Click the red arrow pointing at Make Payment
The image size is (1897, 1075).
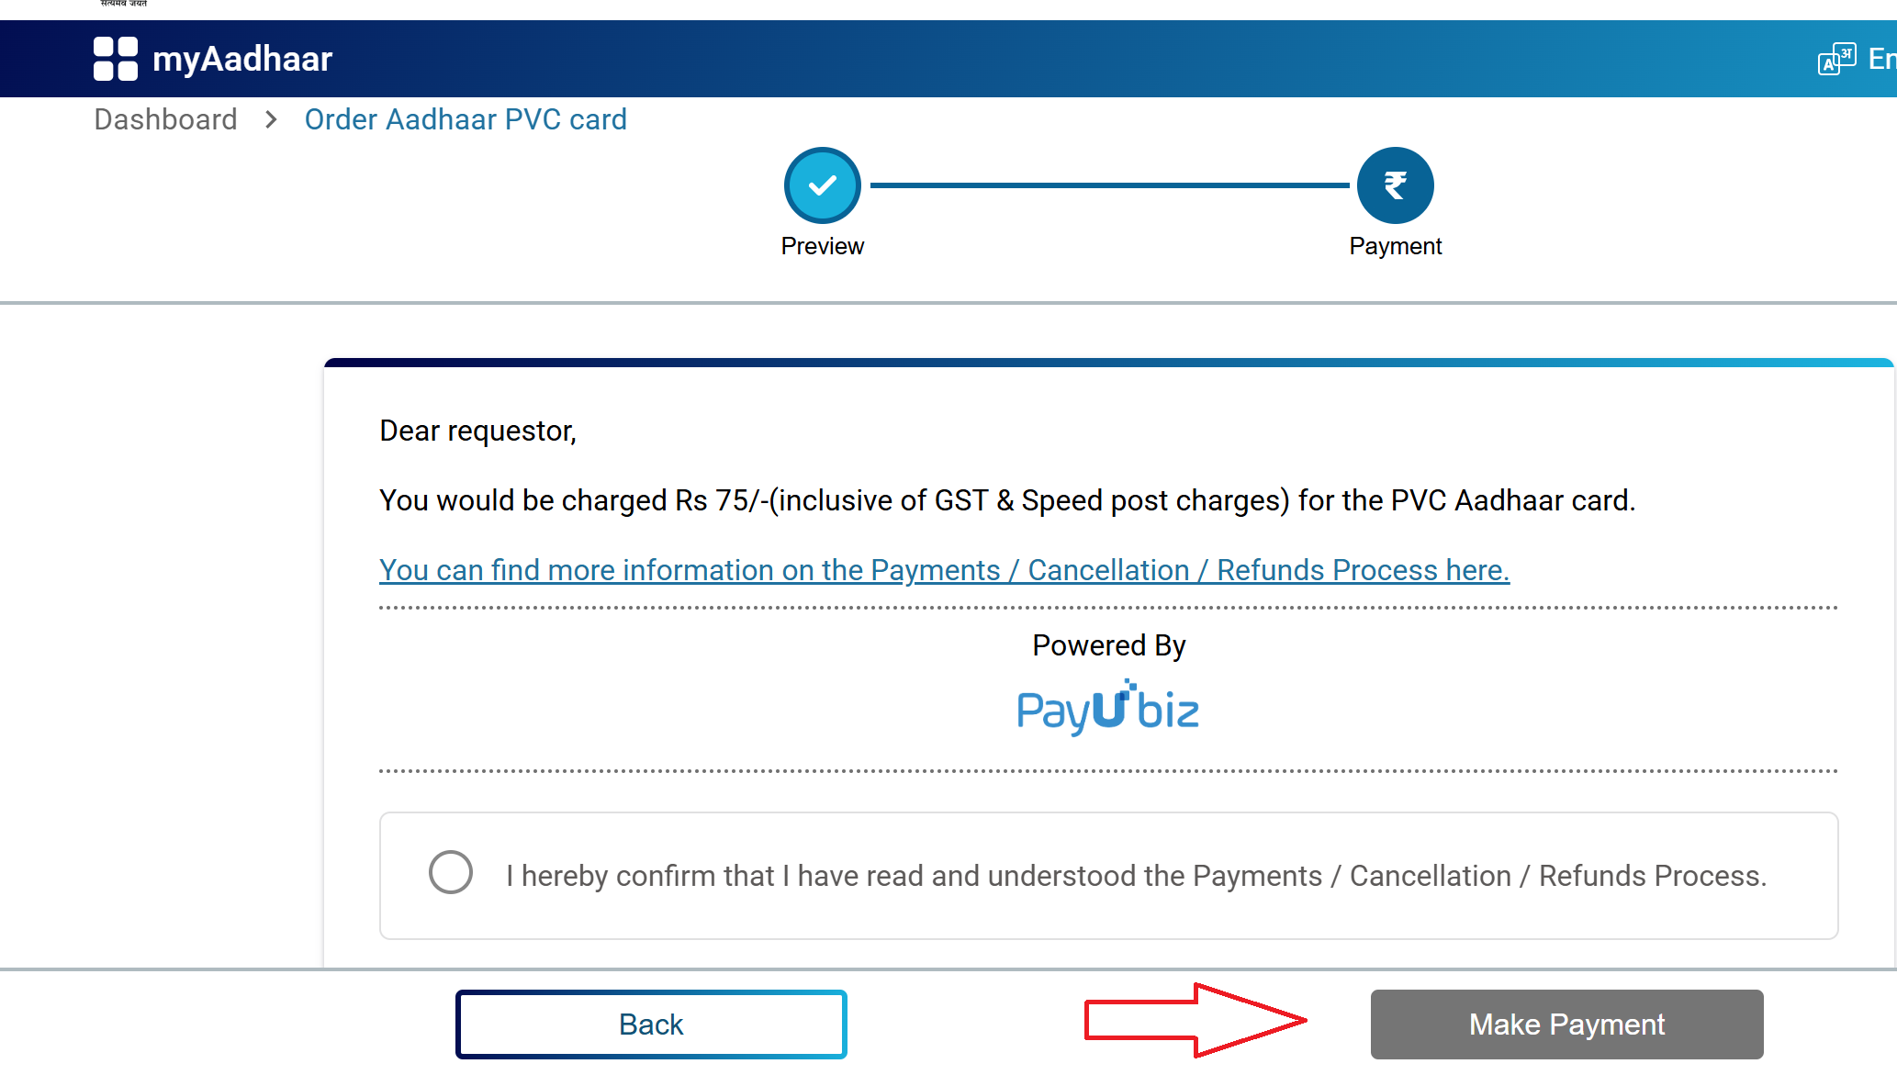click(1194, 1022)
